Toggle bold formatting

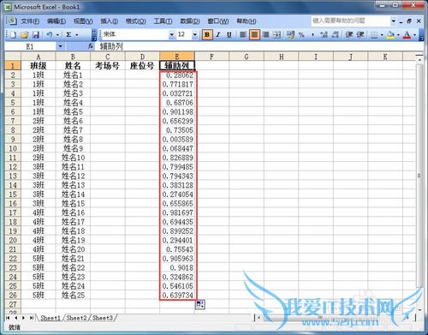207,35
